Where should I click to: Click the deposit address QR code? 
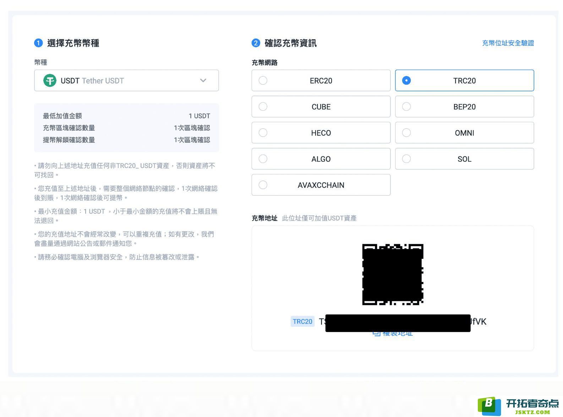pyautogui.click(x=393, y=274)
